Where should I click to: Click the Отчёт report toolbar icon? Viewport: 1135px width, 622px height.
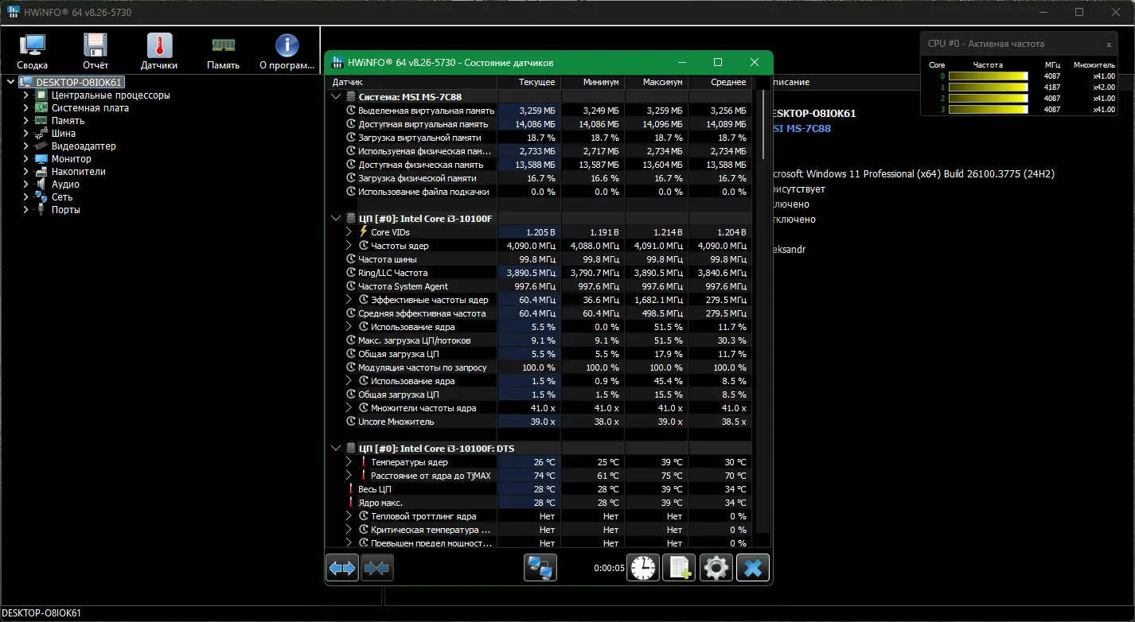tap(96, 52)
